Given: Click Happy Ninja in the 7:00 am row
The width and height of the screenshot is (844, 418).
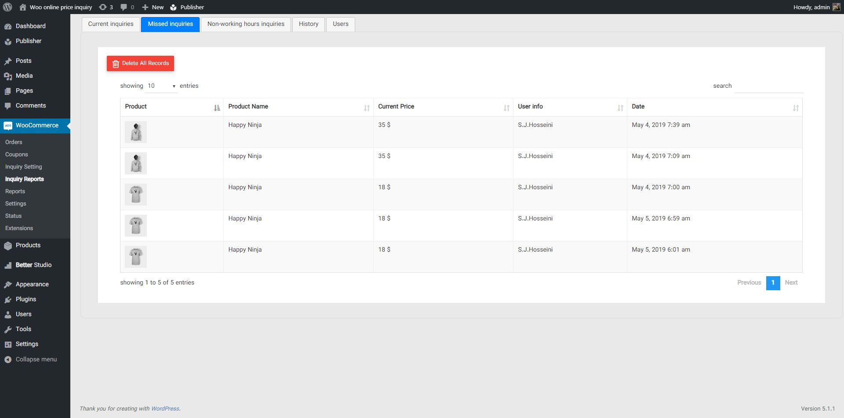Looking at the screenshot, I should tap(245, 187).
